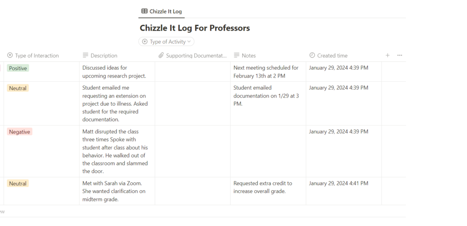Select the red Negative tag
The height and width of the screenshot is (226, 467).
(x=20, y=132)
